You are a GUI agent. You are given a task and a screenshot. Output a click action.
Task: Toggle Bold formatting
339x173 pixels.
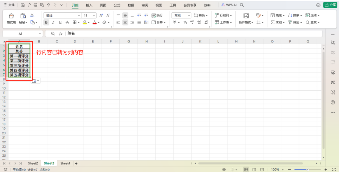click(46, 23)
